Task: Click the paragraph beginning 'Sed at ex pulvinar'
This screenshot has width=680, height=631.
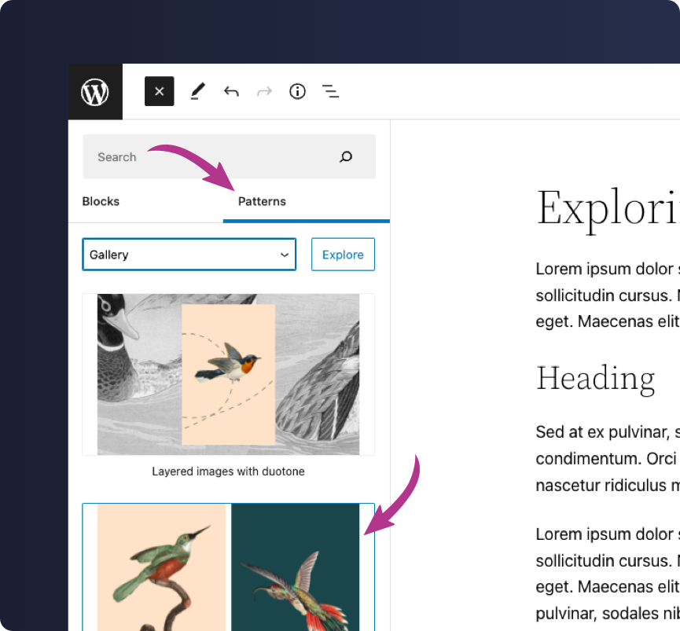Action: coord(608,458)
